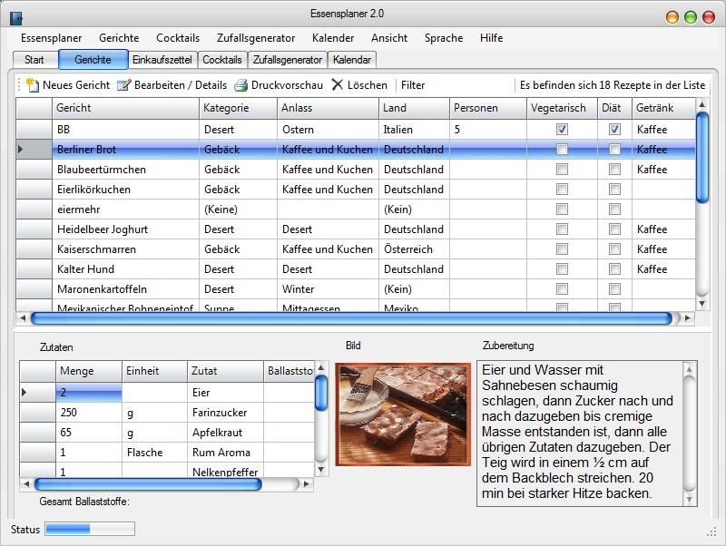726x546 pixels.
Task: Switch to the Einkaufszettel tab
Action: point(162,60)
